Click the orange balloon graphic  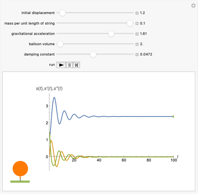pos(20,169)
